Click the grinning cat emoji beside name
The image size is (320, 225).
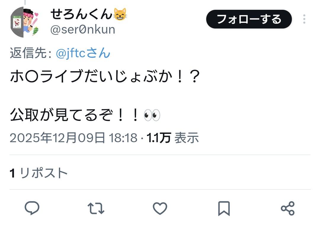[x=120, y=14]
